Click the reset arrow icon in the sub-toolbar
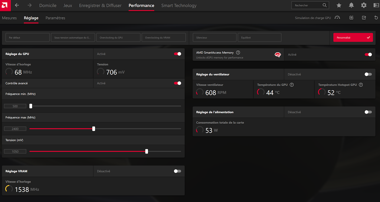This screenshot has width=380, height=202. [376, 18]
